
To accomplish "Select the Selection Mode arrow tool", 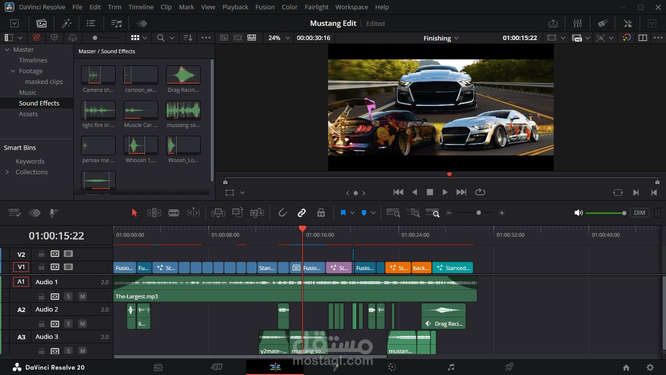I will click(x=135, y=213).
